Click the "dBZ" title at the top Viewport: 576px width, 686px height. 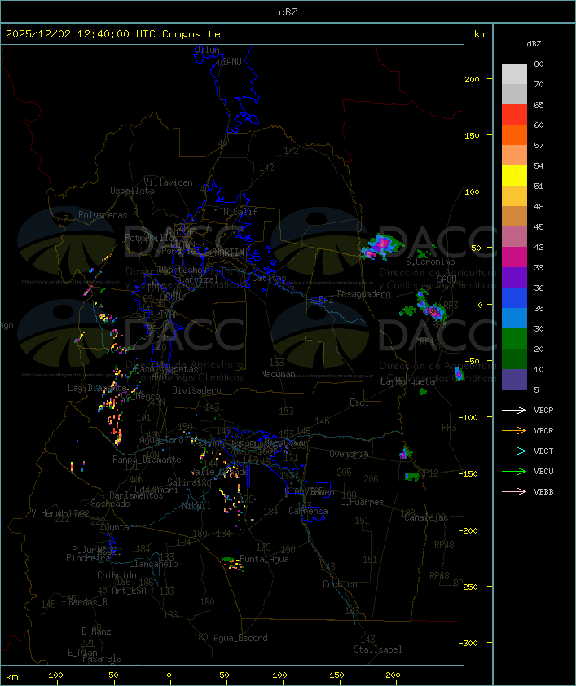pyautogui.click(x=288, y=12)
